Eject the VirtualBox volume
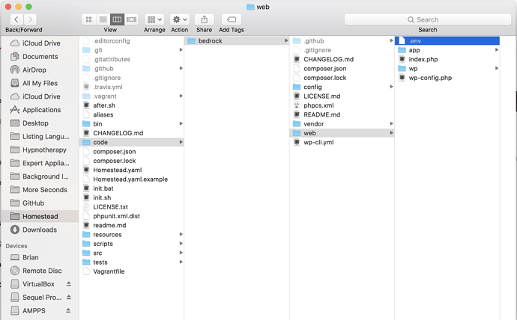The height and width of the screenshot is (320, 517). point(69,283)
